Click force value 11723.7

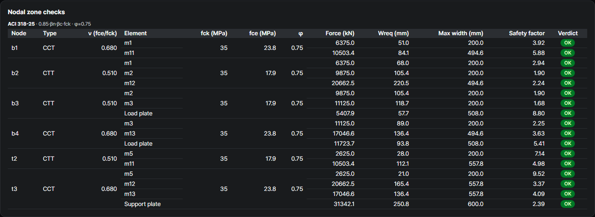(x=343, y=143)
